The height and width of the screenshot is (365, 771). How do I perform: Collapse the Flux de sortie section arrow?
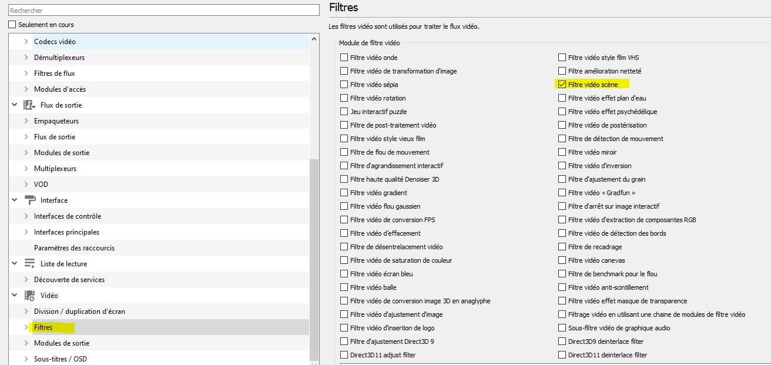point(15,105)
